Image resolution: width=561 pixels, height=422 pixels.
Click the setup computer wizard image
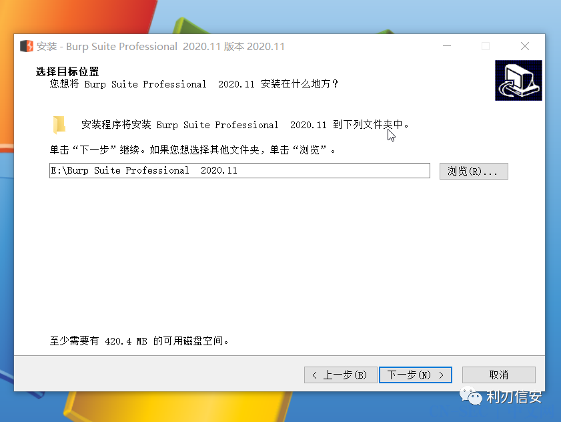(518, 80)
